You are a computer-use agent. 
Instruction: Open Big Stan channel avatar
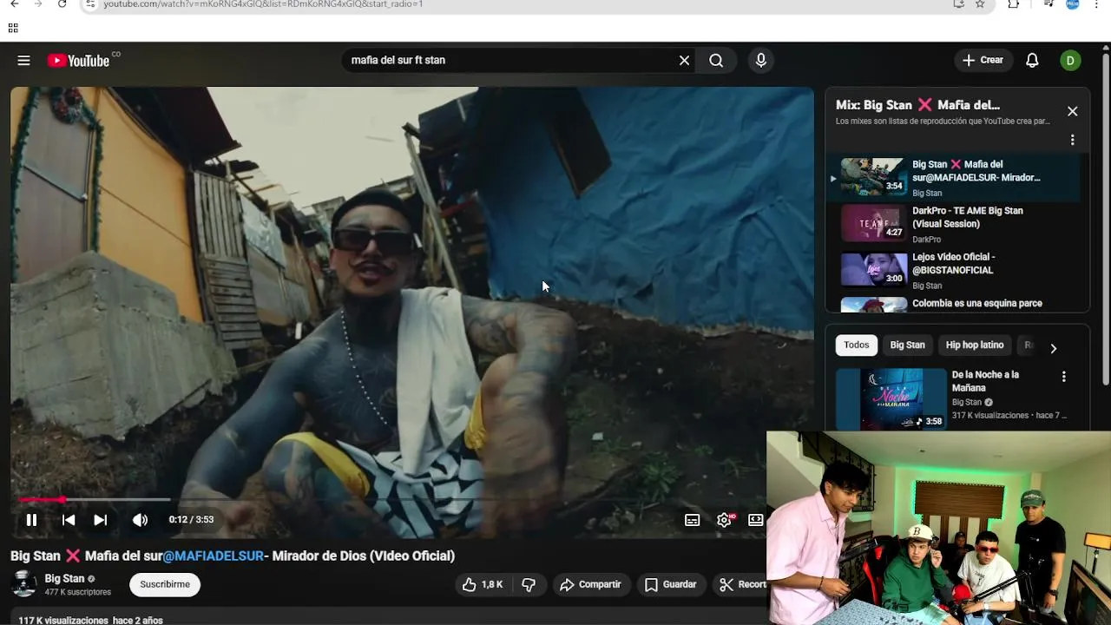[x=24, y=584]
